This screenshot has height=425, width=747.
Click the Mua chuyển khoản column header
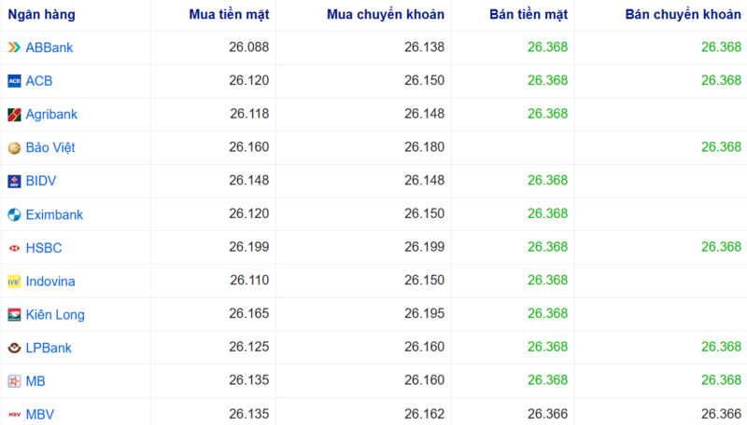(386, 15)
